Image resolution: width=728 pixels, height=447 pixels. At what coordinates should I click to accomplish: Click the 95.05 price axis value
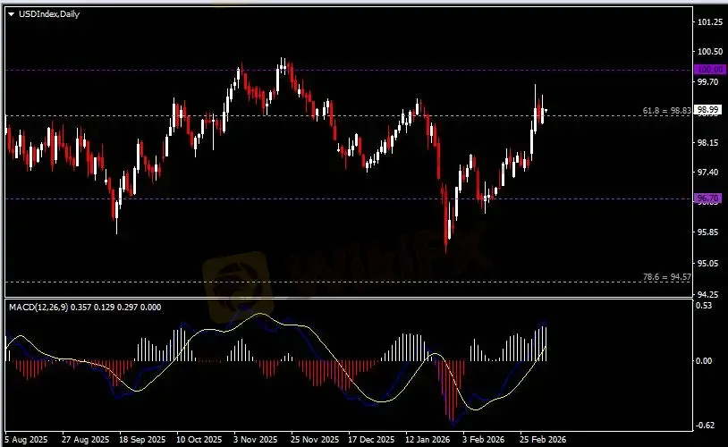point(708,263)
